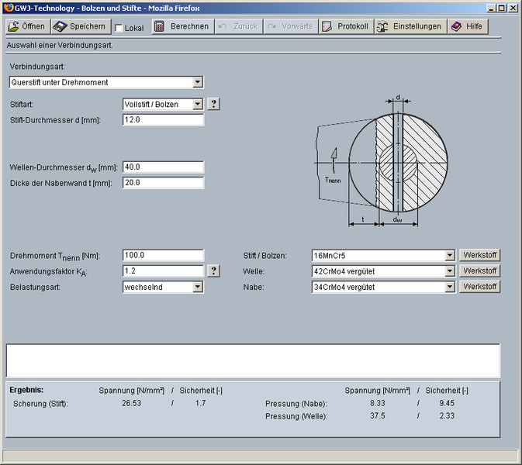Click the help question mark beside Stiftart
This screenshot has height=465, width=522.
(214, 104)
